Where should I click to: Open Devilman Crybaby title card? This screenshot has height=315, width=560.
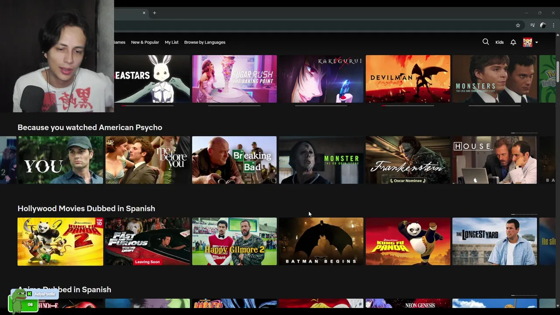pos(408,79)
